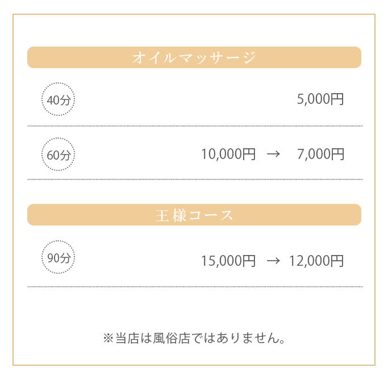Click the 40分 dotted circle badge
The height and width of the screenshot is (380, 388).
(x=59, y=100)
